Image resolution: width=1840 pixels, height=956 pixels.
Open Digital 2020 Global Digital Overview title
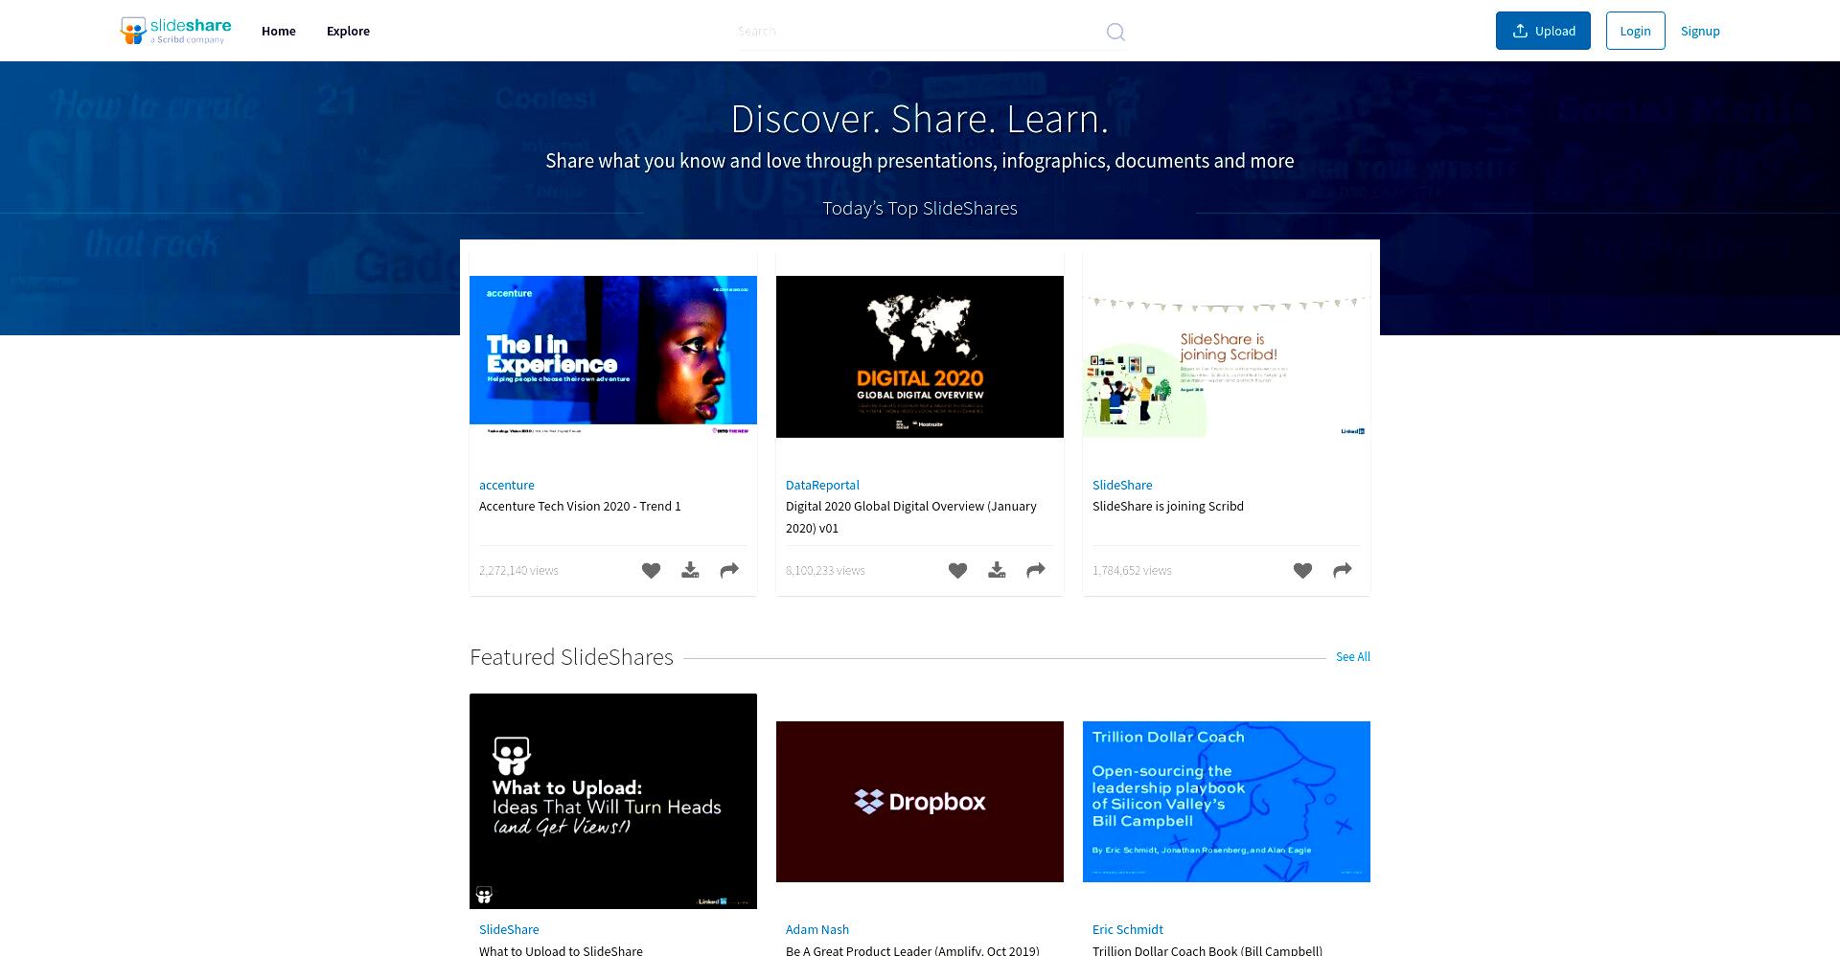910,516
